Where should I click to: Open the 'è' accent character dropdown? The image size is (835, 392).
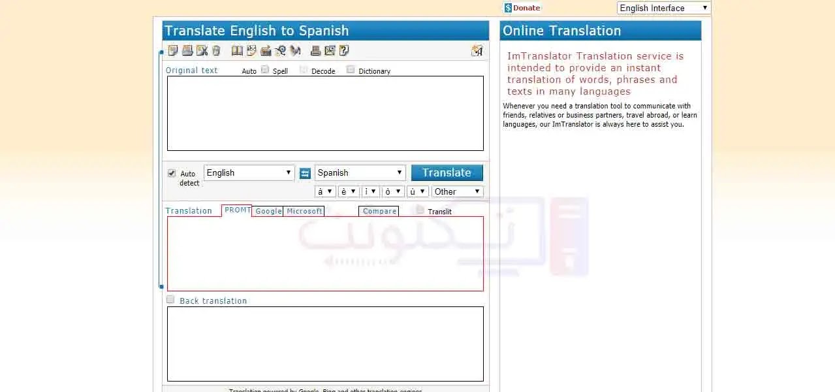pyautogui.click(x=349, y=191)
